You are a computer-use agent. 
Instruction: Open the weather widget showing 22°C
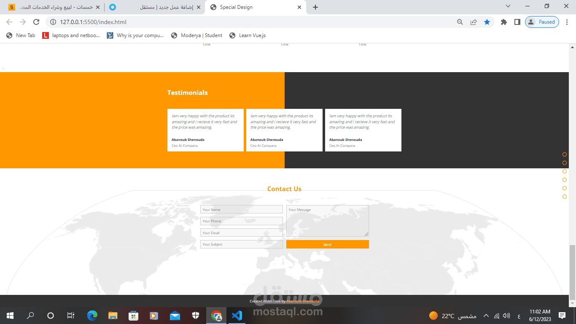[x=452, y=316]
